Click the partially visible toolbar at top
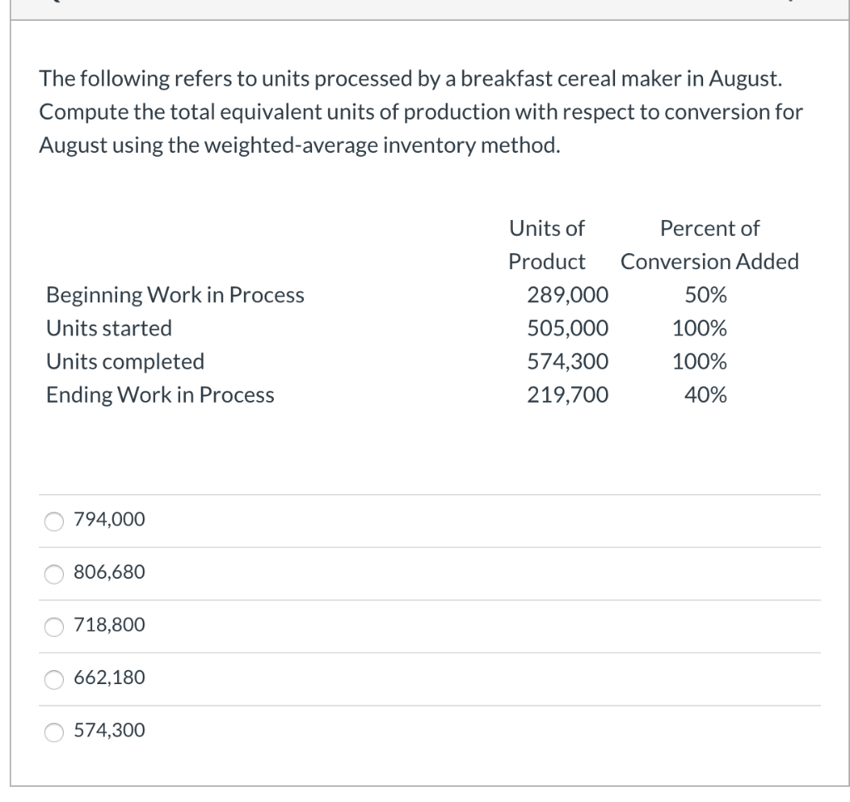The image size is (850, 802). [425, 7]
